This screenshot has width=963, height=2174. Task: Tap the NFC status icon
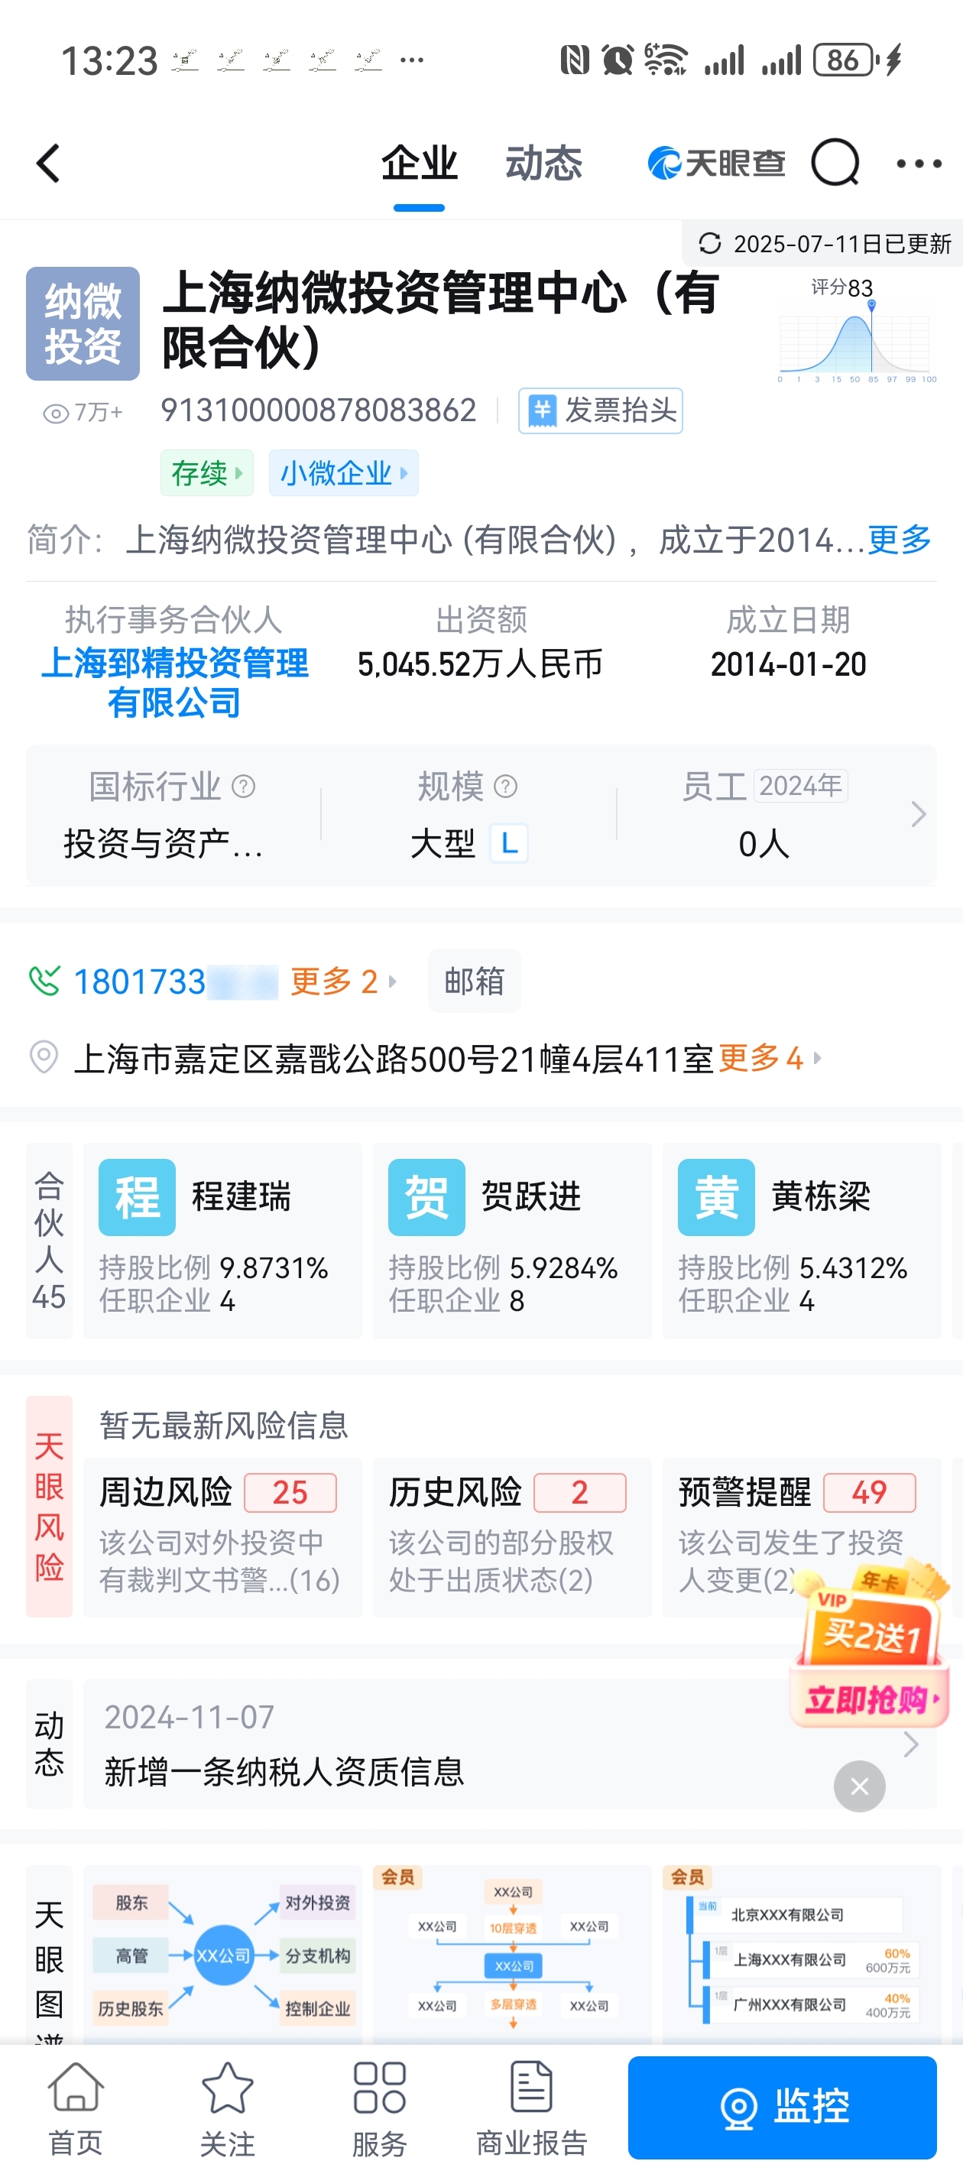coord(575,60)
